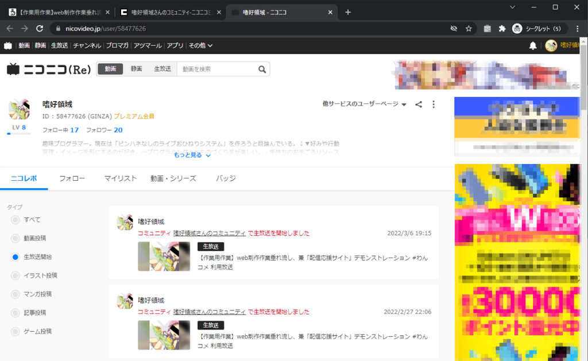
Task: Open the フォロワー 20 link
Action: (105, 130)
